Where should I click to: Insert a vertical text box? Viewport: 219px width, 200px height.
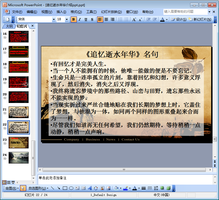83,188
